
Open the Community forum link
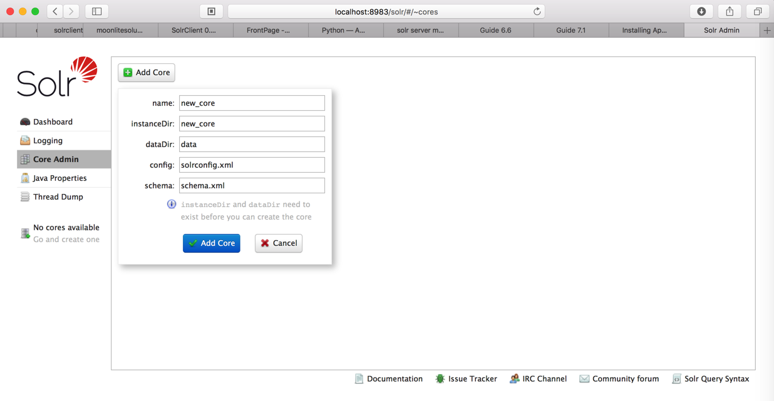[x=619, y=379]
